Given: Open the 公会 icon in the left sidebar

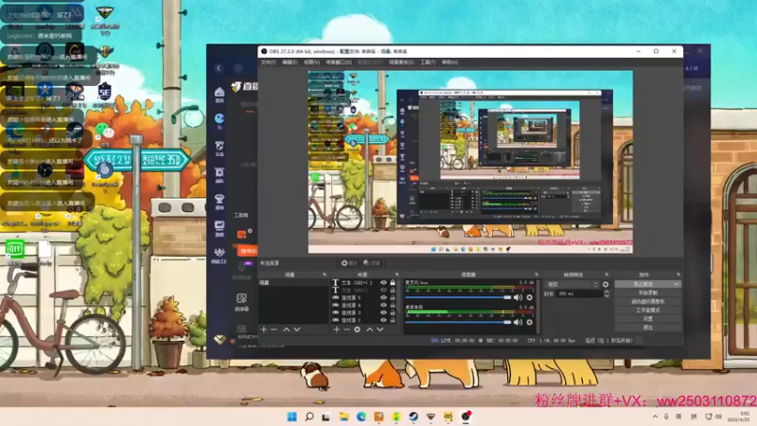Looking at the screenshot, I should [220, 148].
